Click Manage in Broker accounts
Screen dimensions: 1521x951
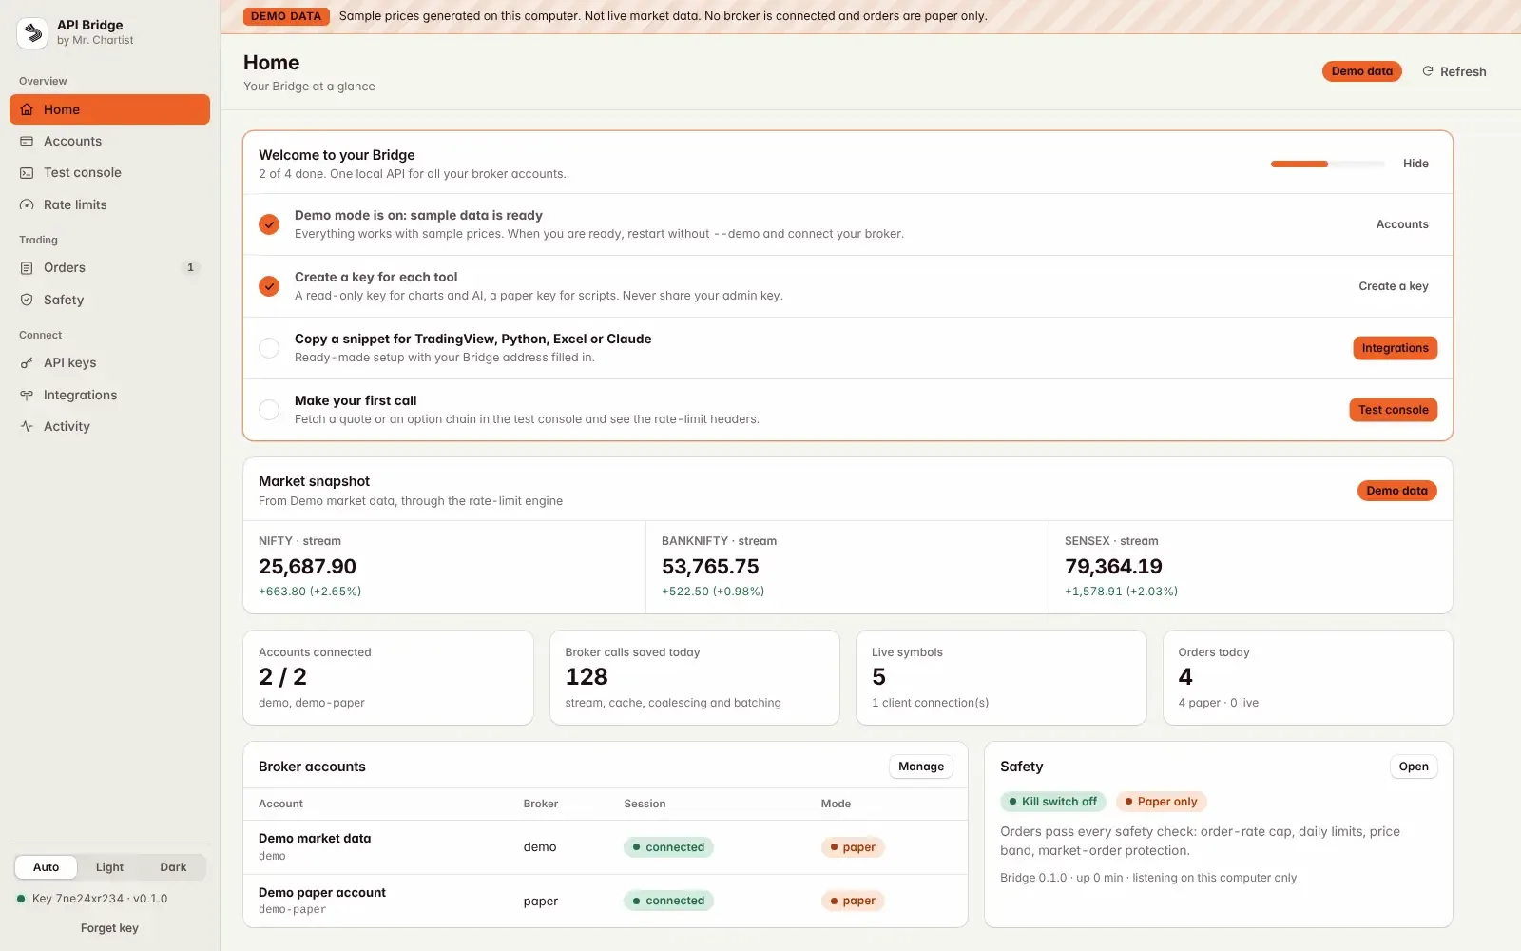point(921,767)
